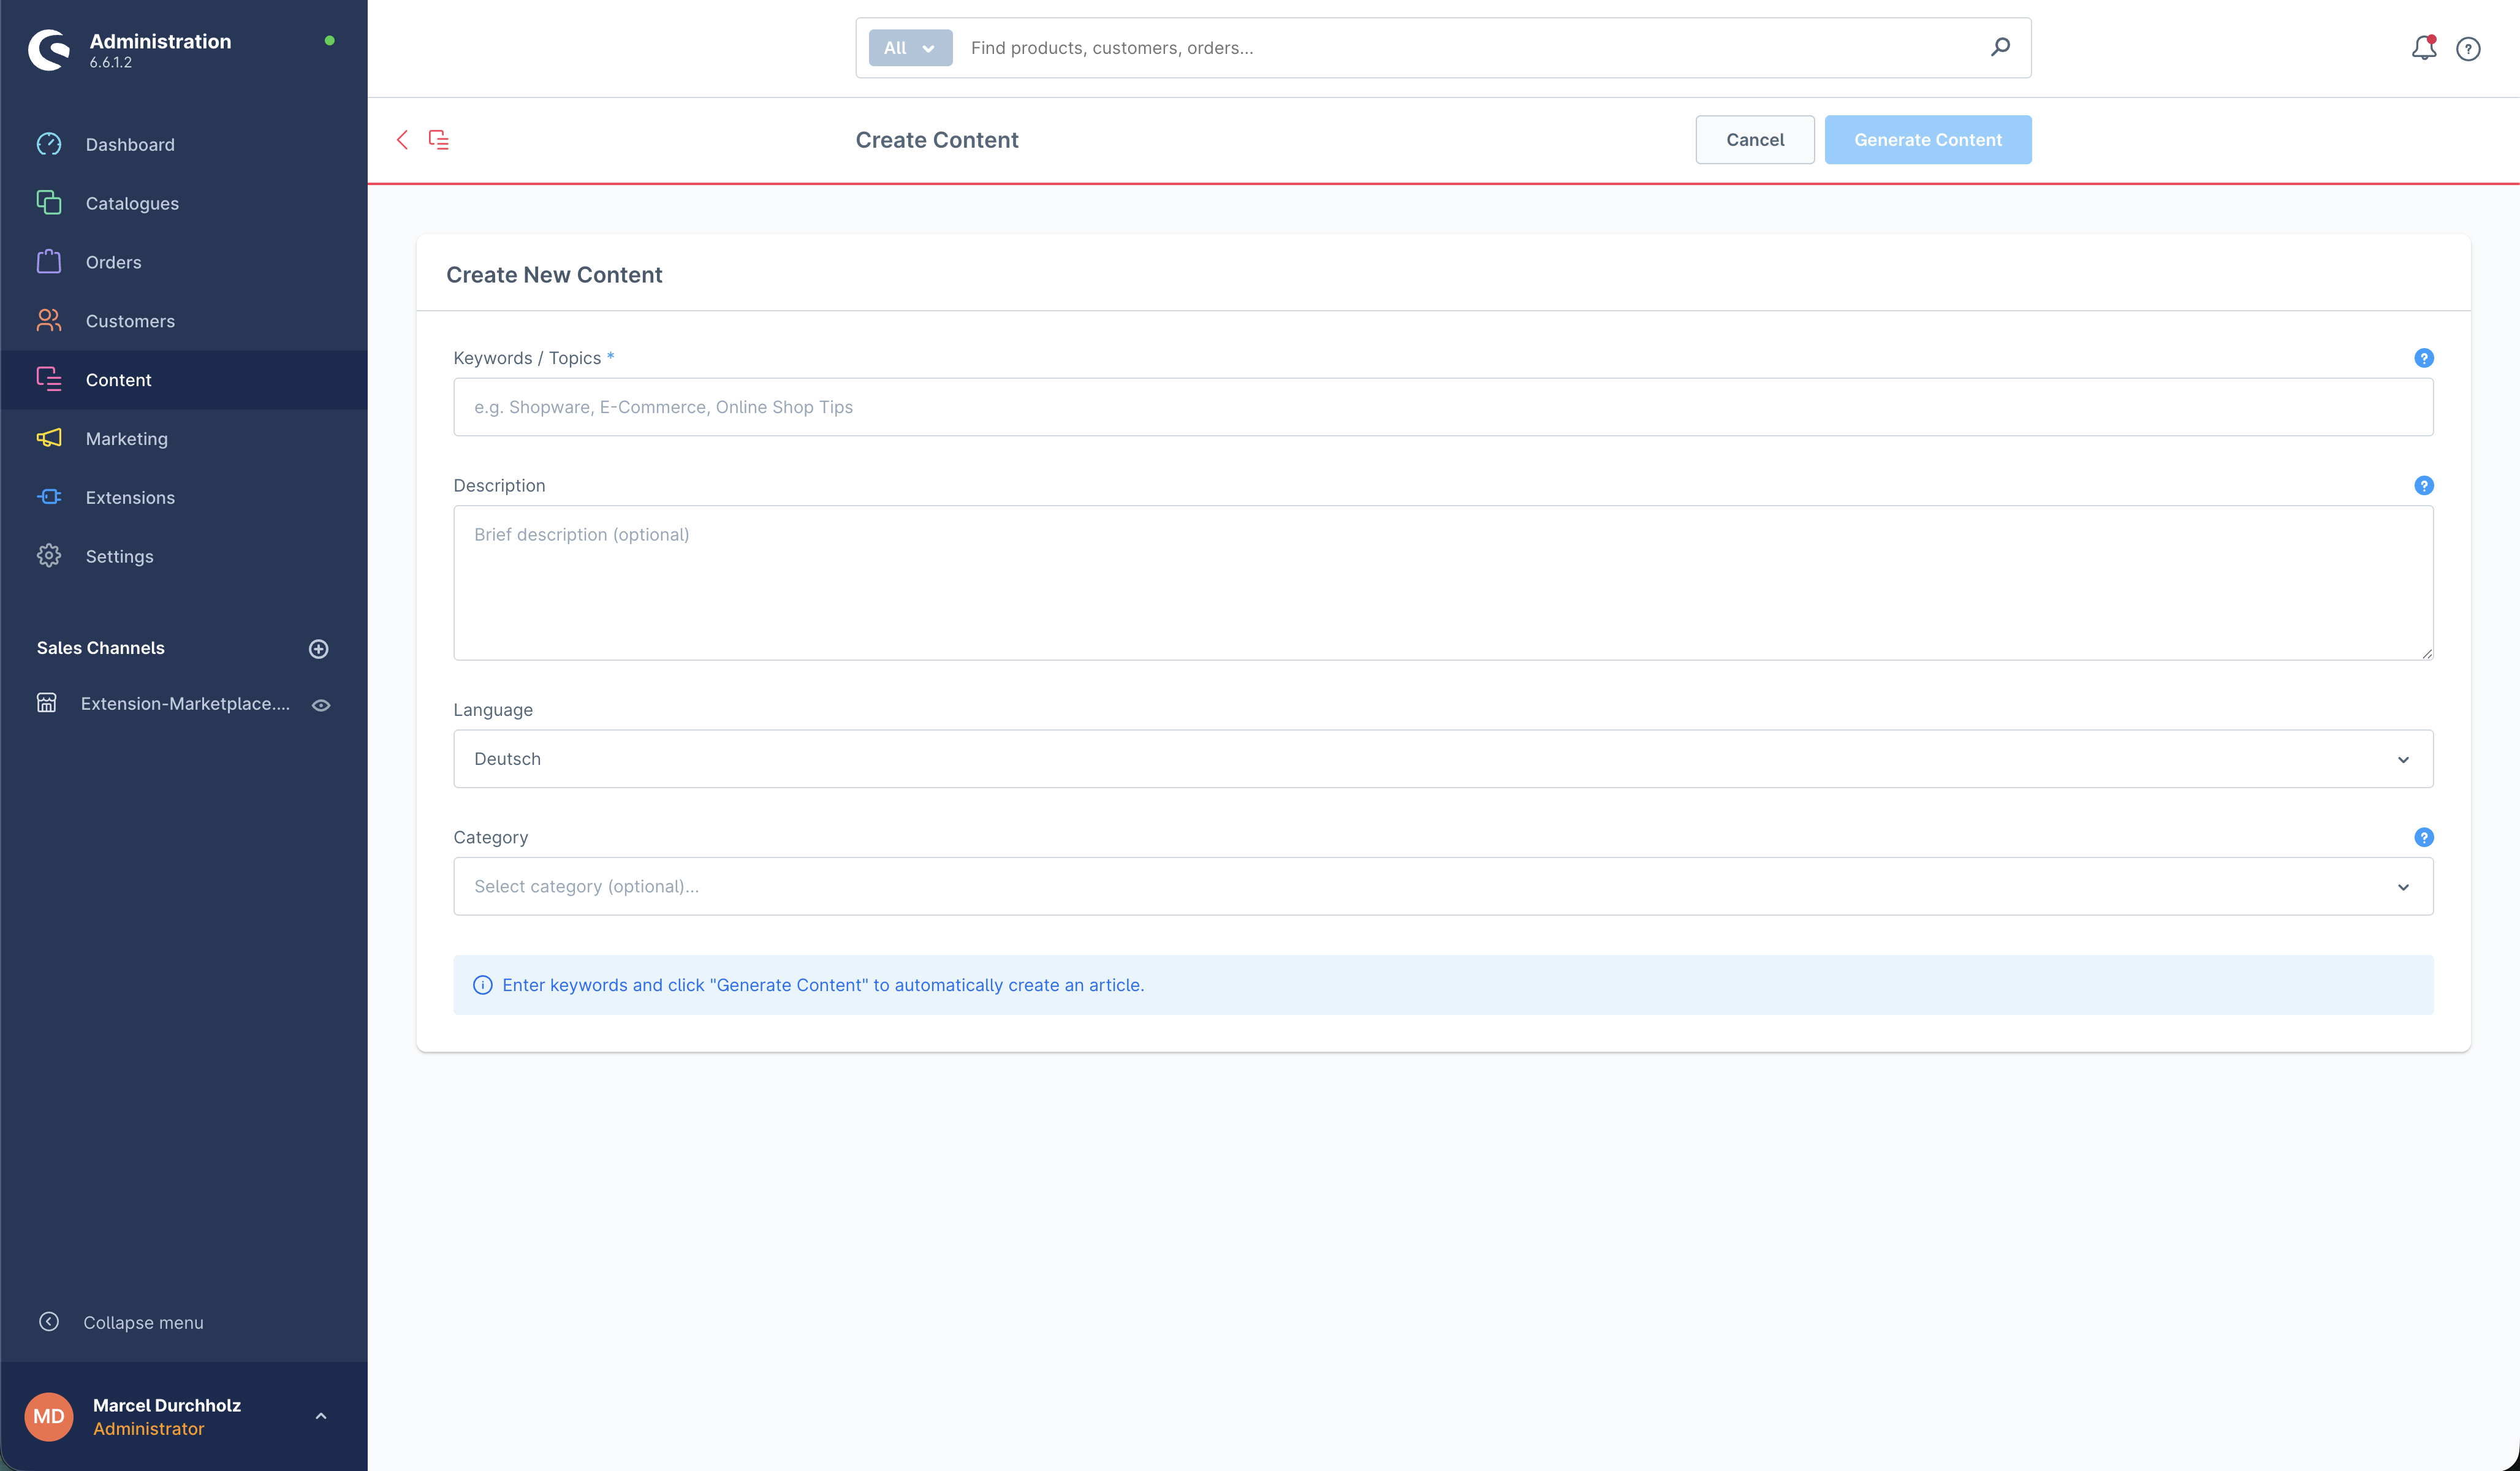Open the Category select dropdown
The image size is (2520, 1471).
coord(1442,886)
